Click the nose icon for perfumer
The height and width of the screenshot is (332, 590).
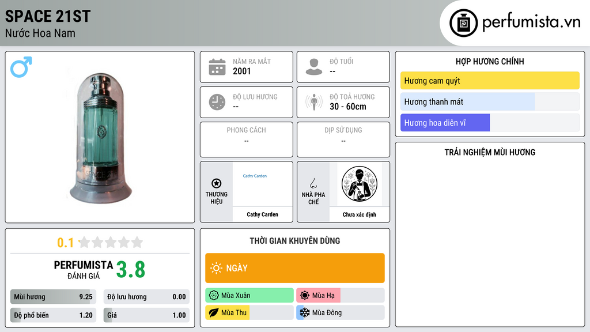click(x=313, y=183)
